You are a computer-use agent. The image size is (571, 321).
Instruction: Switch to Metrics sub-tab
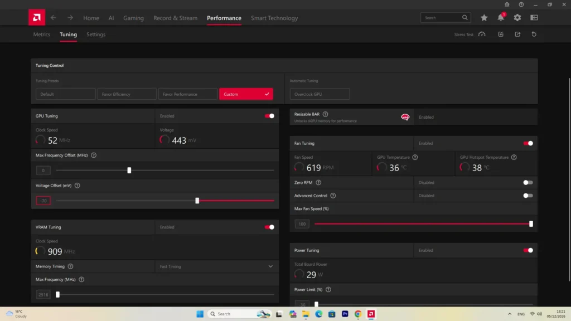click(41, 34)
